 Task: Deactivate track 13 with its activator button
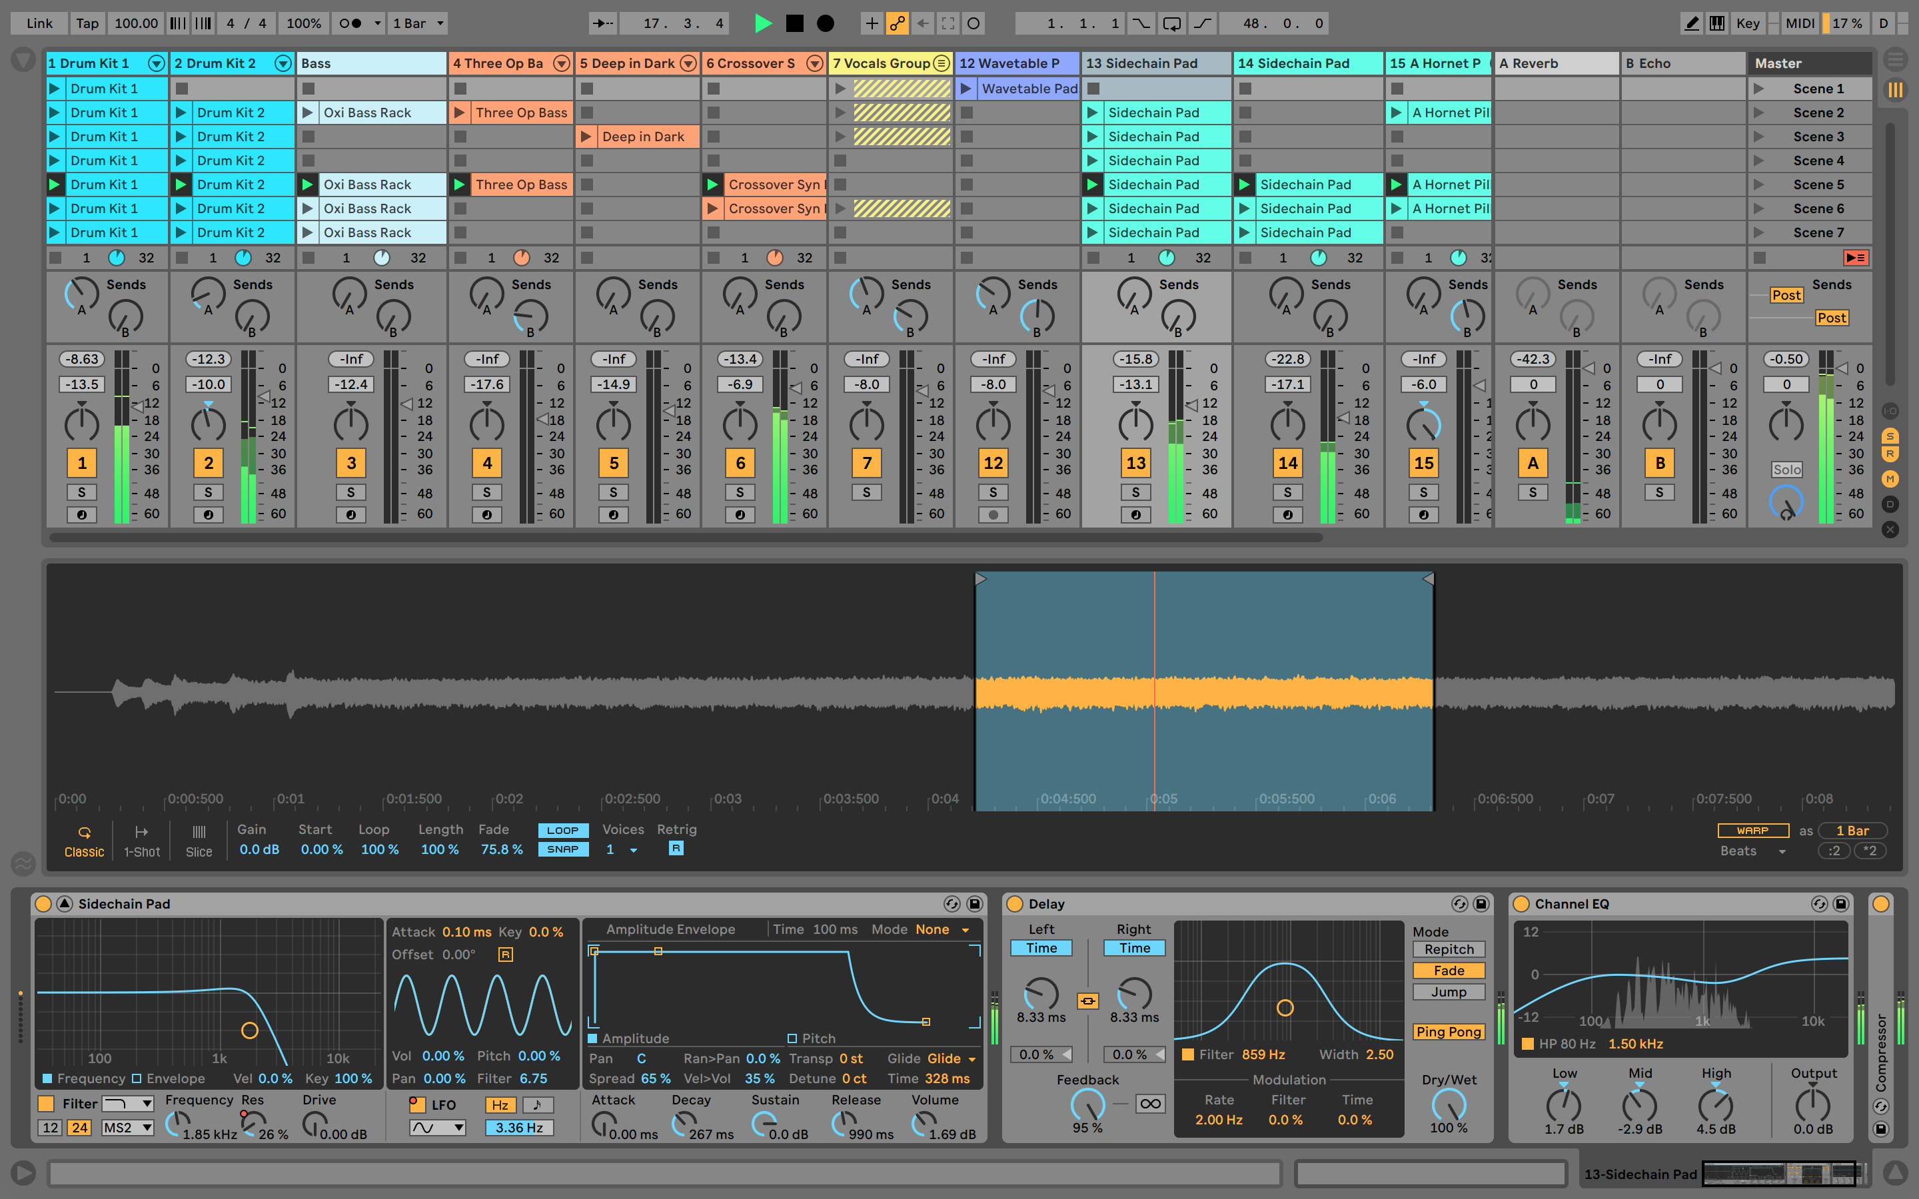click(x=1135, y=463)
